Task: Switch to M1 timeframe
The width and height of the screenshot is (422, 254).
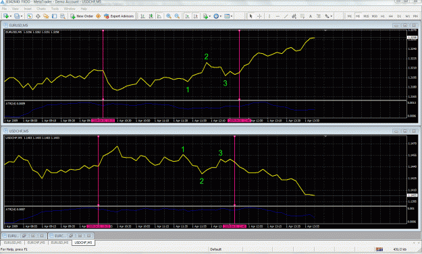Action: [x=349, y=16]
